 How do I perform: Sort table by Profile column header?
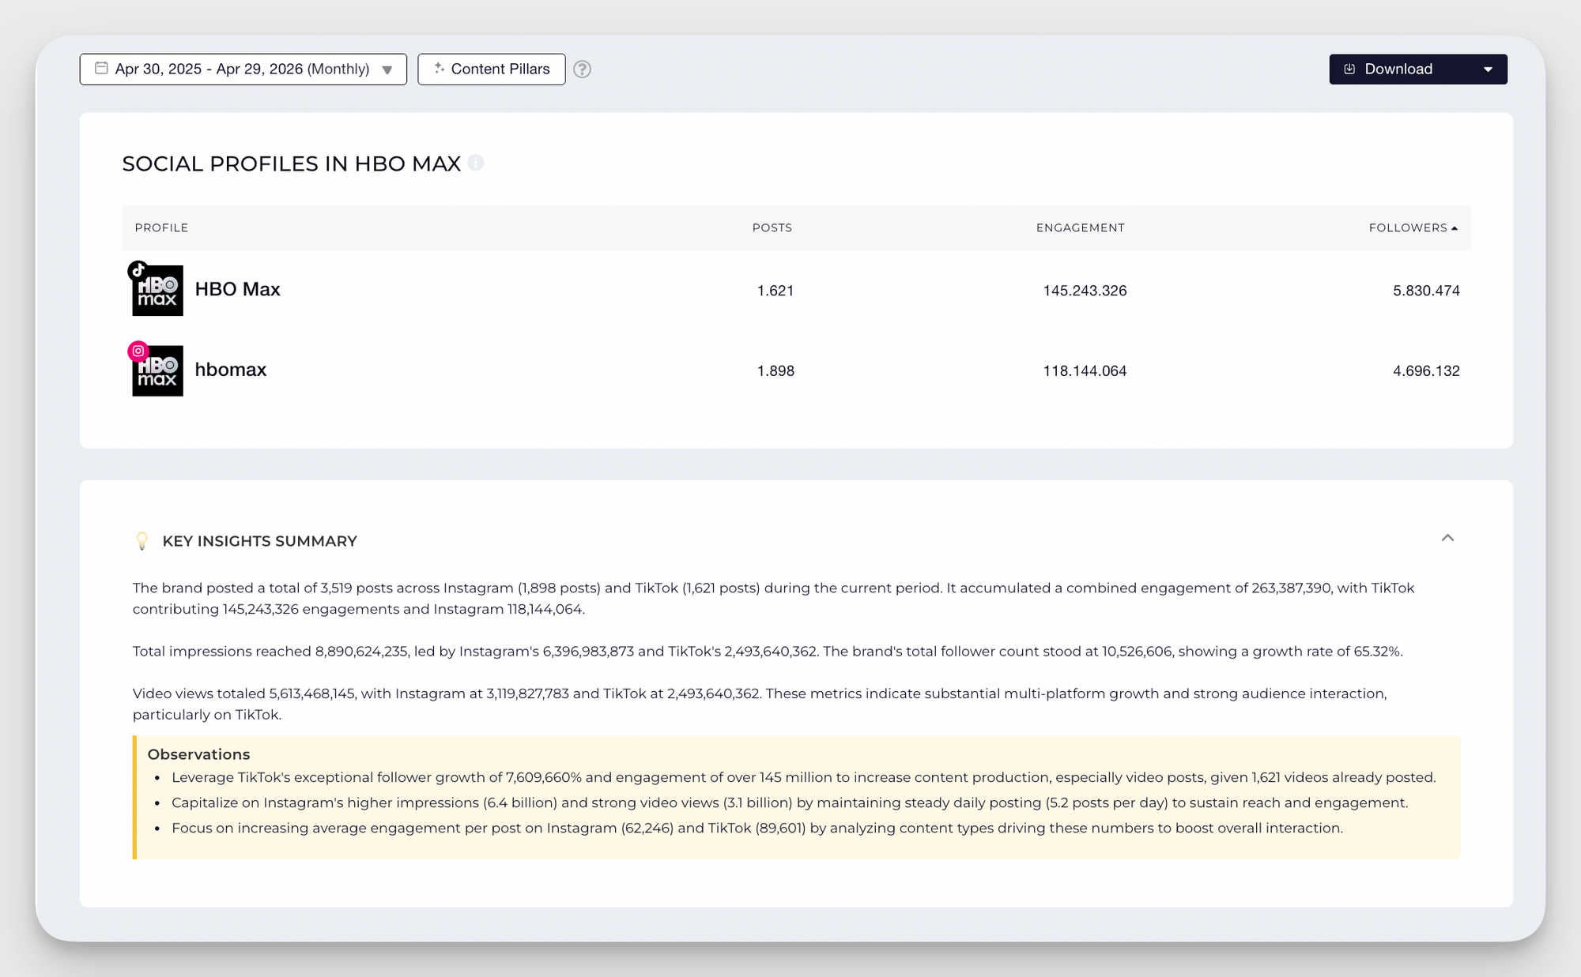pos(161,227)
